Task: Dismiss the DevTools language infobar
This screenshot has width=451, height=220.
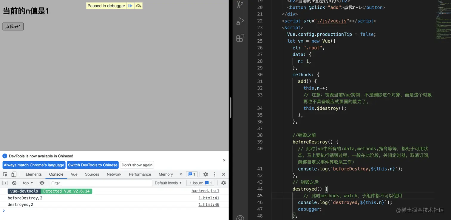Action: point(224,160)
